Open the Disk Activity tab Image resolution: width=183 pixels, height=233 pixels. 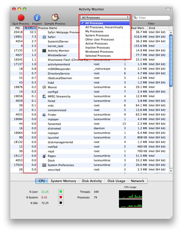(x=92, y=181)
